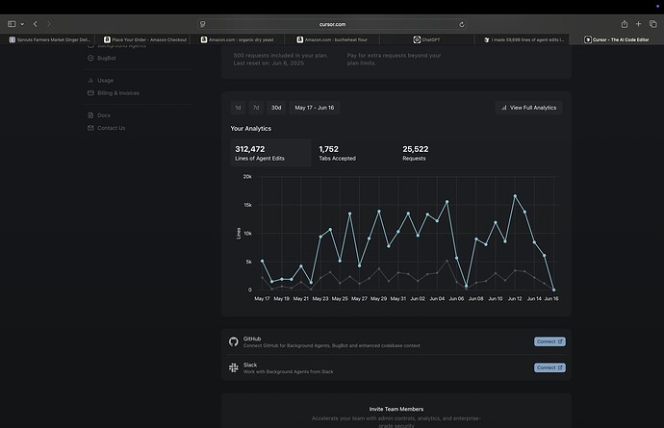Add a new tab with plus icon
The height and width of the screenshot is (428, 664).
[638, 24]
